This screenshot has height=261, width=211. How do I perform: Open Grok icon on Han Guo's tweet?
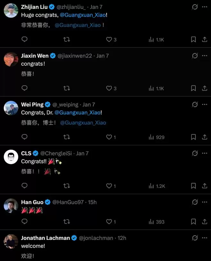pos(194,202)
